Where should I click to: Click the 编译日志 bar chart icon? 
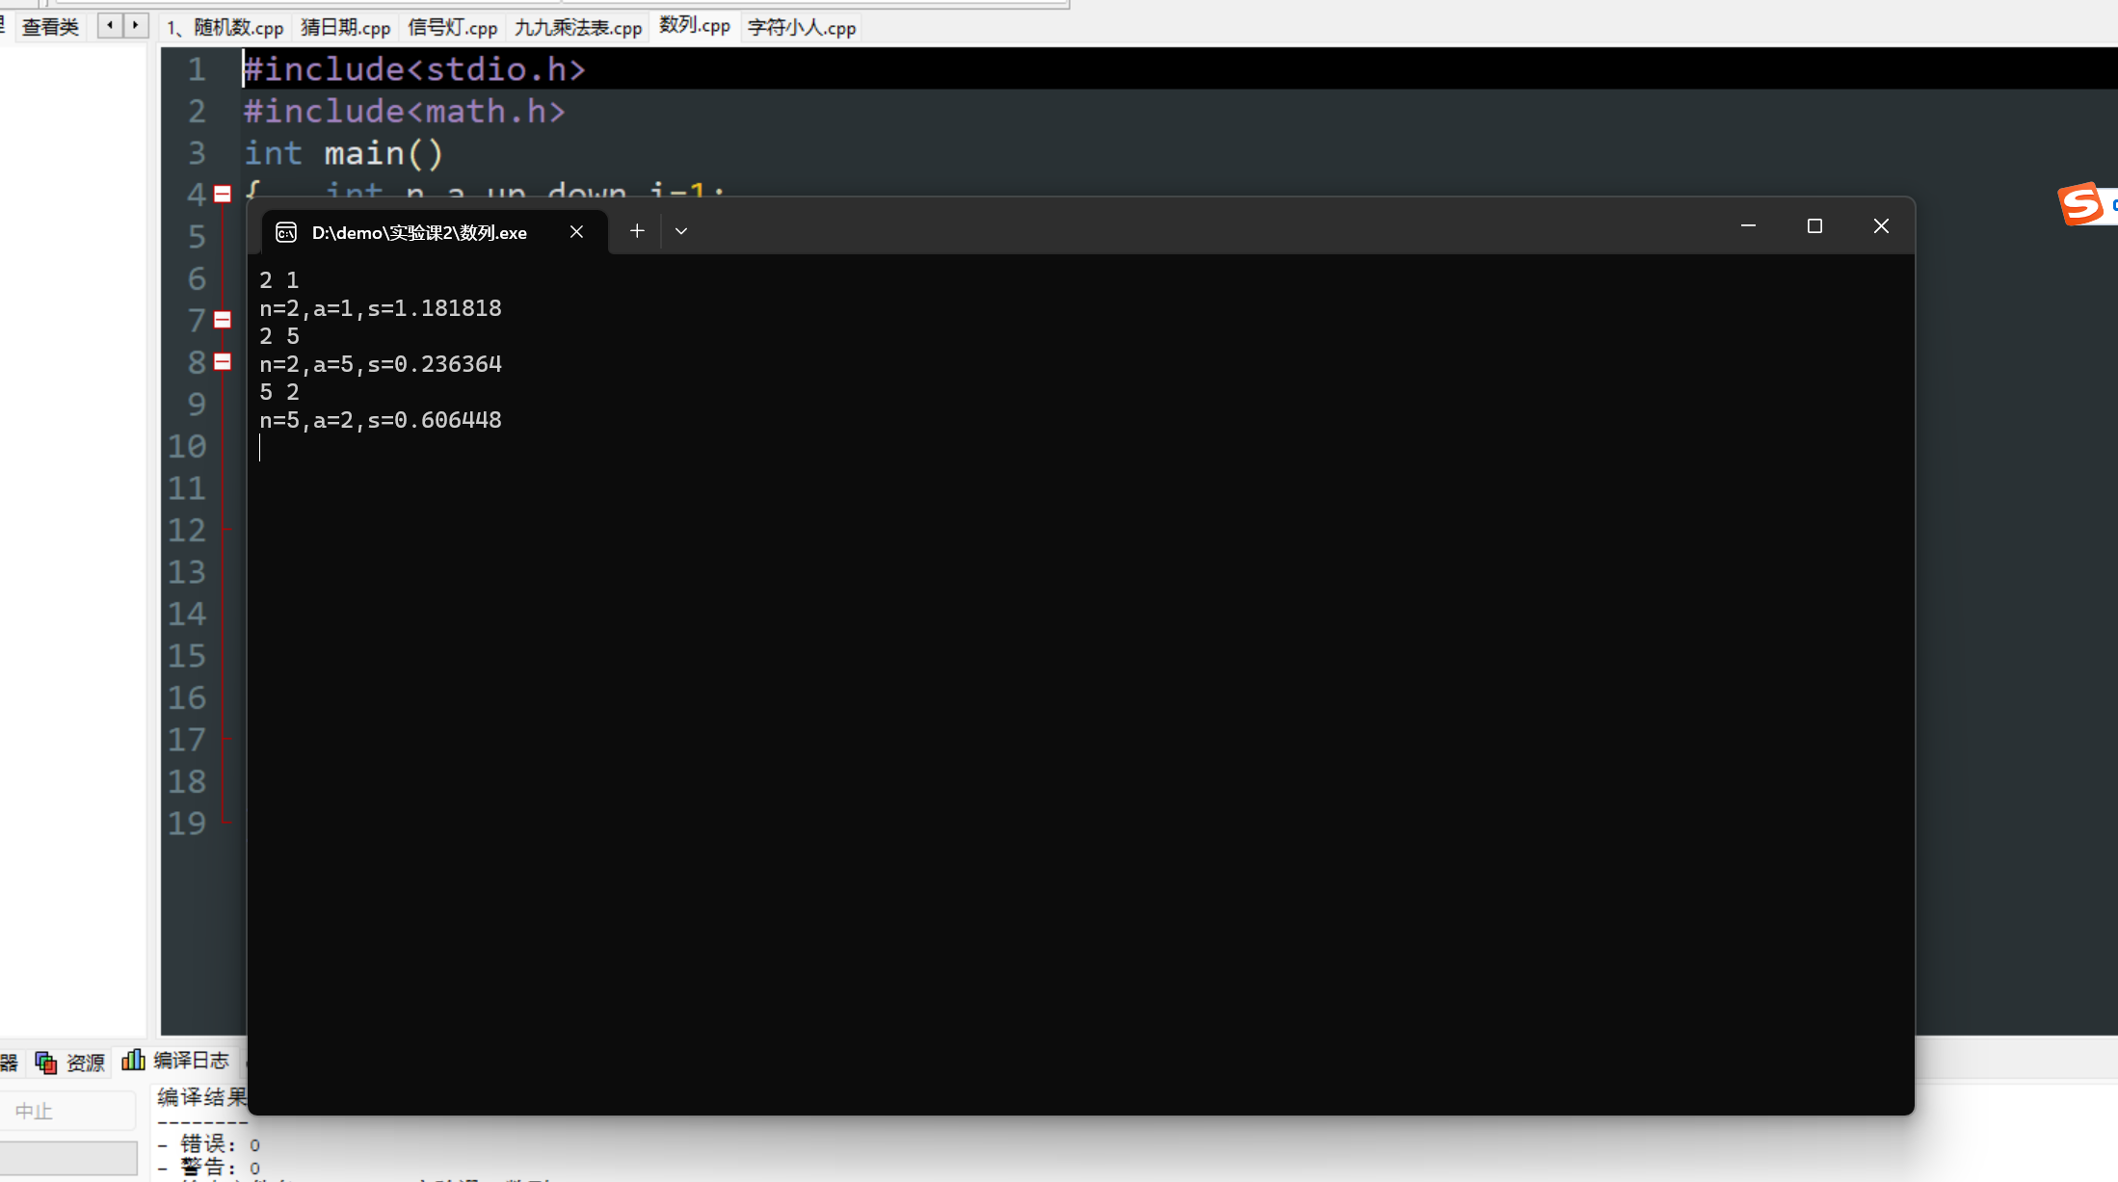pos(134,1060)
